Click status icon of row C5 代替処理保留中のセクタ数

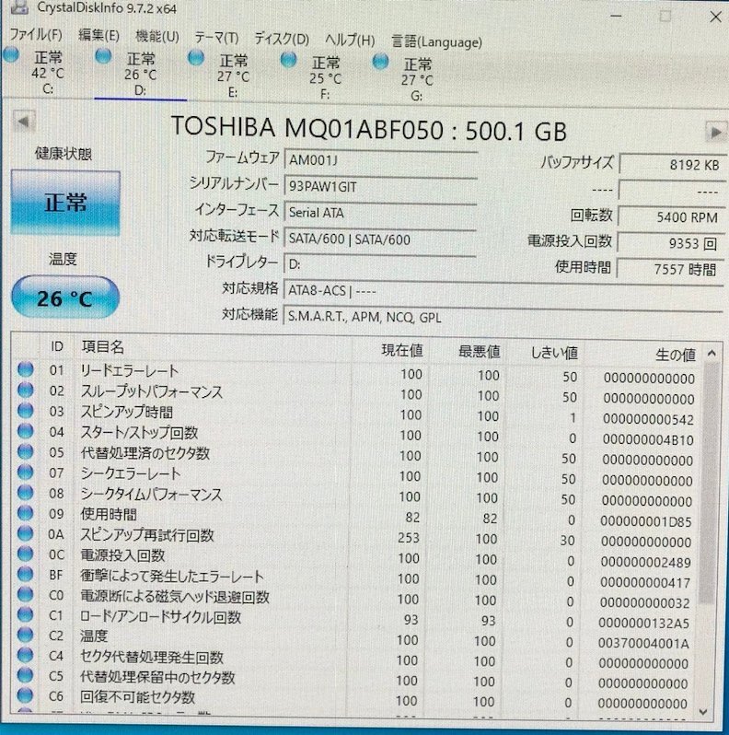click(25, 674)
